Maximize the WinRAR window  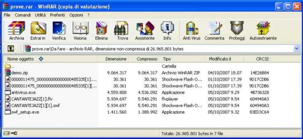[288, 7]
